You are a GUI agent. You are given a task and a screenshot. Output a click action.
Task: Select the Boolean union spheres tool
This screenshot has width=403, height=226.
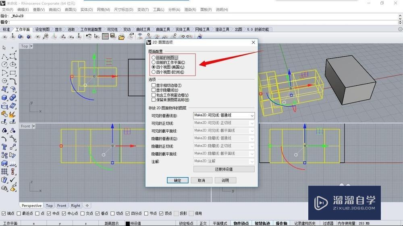(12, 97)
